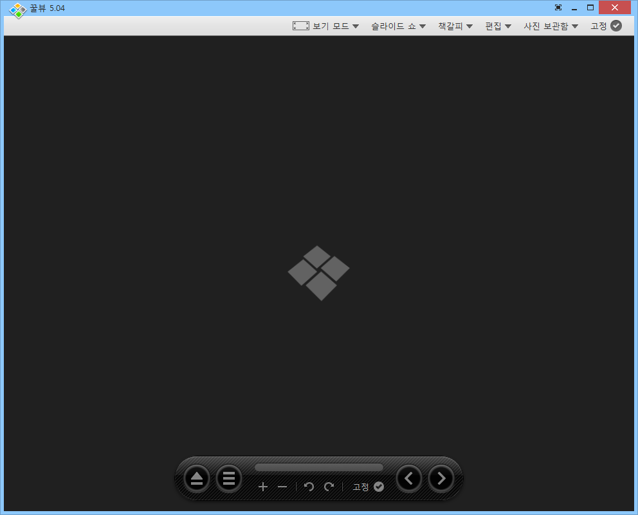Click the 꿀뷰 app logo in title bar

click(x=18, y=10)
